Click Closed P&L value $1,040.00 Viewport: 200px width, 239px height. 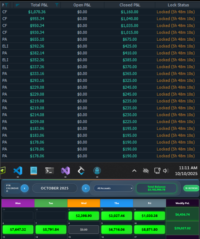130,19
